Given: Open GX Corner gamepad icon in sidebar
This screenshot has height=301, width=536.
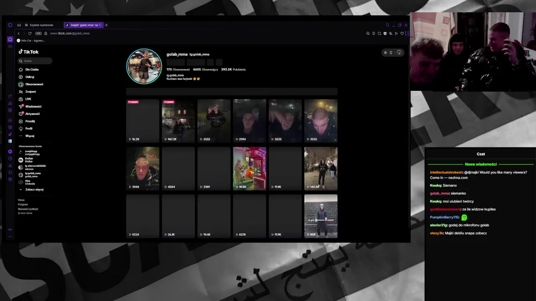Looking at the screenshot, I should tap(10, 46).
